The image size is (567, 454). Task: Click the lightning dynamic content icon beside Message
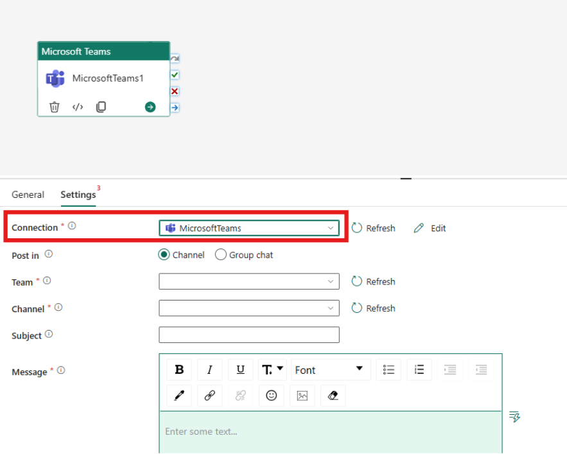[x=514, y=417]
